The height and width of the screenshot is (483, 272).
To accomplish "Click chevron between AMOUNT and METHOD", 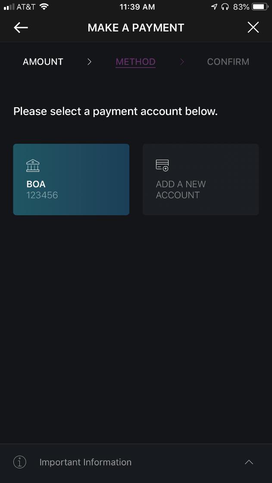I will click(x=89, y=62).
